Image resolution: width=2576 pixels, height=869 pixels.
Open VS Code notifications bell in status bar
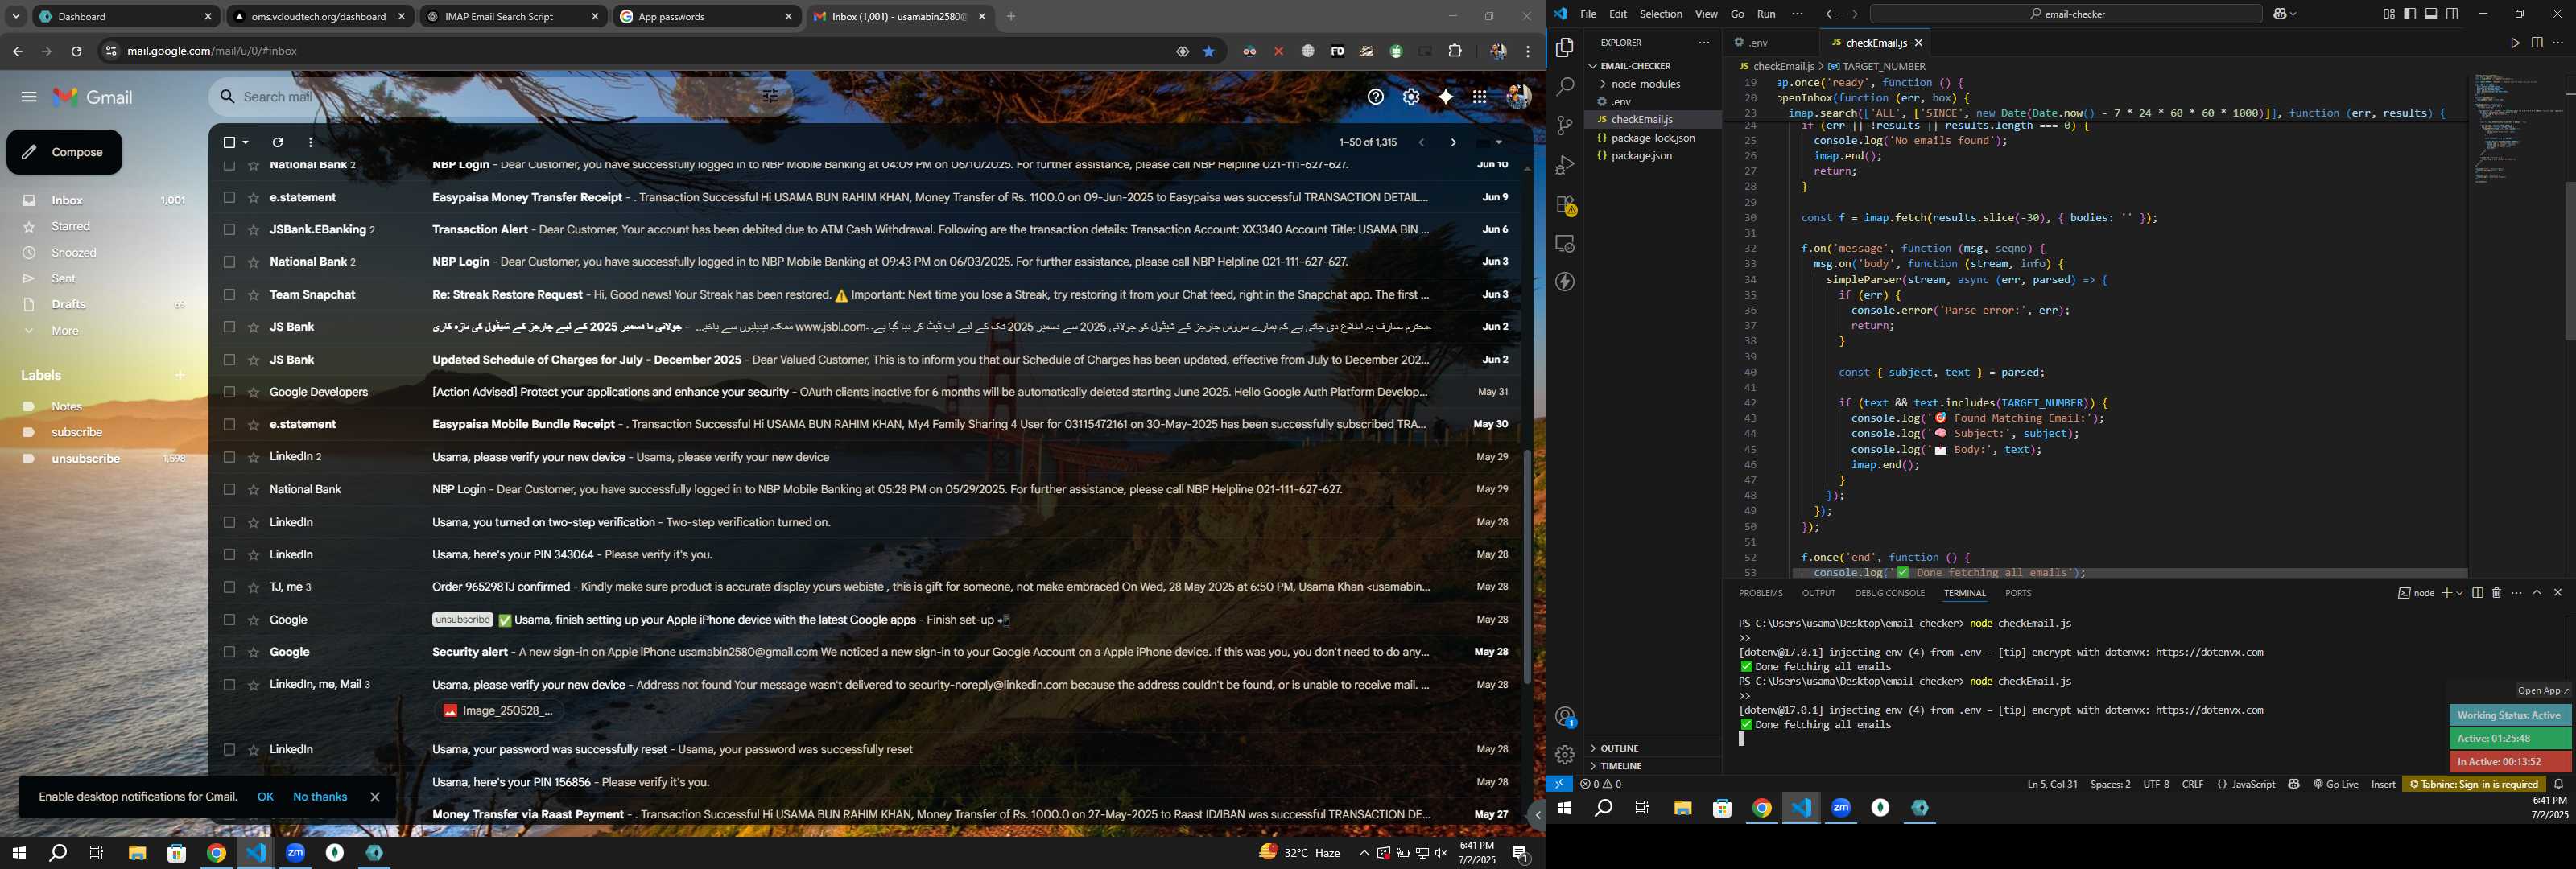point(2558,784)
